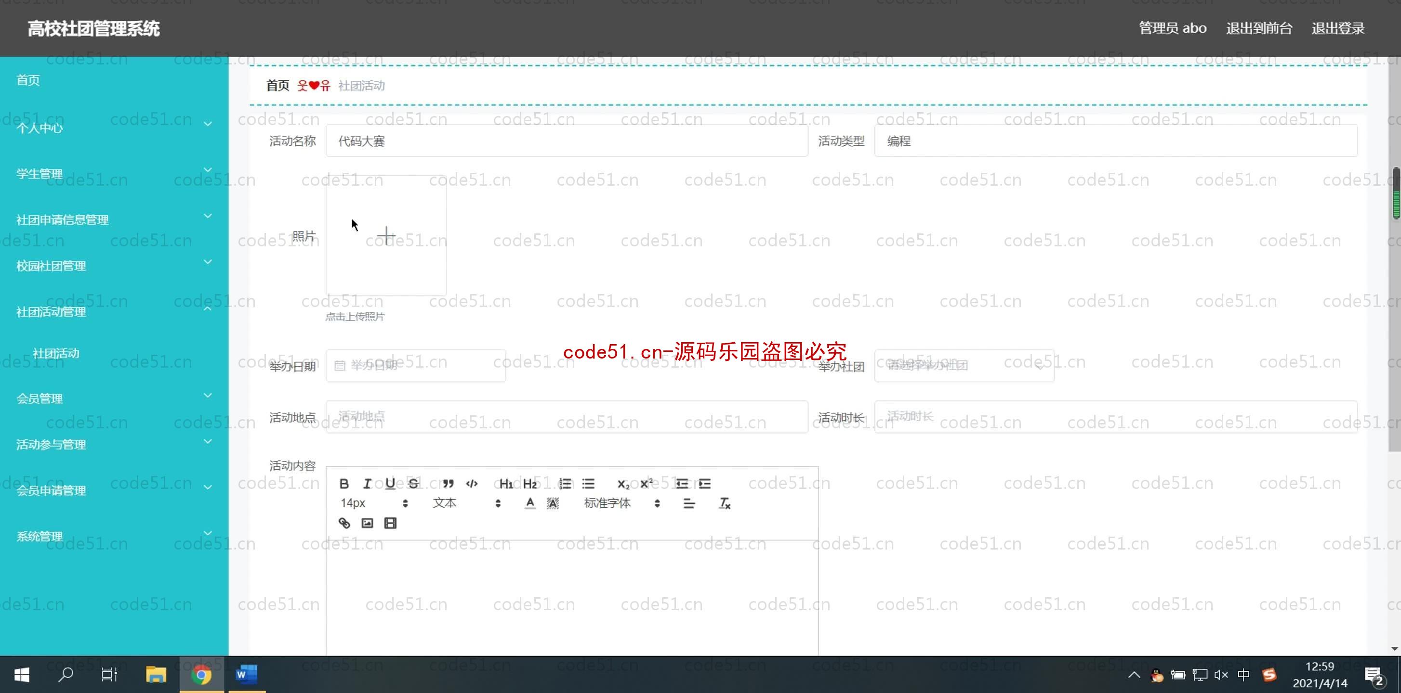This screenshot has height=693, width=1401.
Task: Open 文本 paragraph style dropdown
Action: click(x=467, y=503)
